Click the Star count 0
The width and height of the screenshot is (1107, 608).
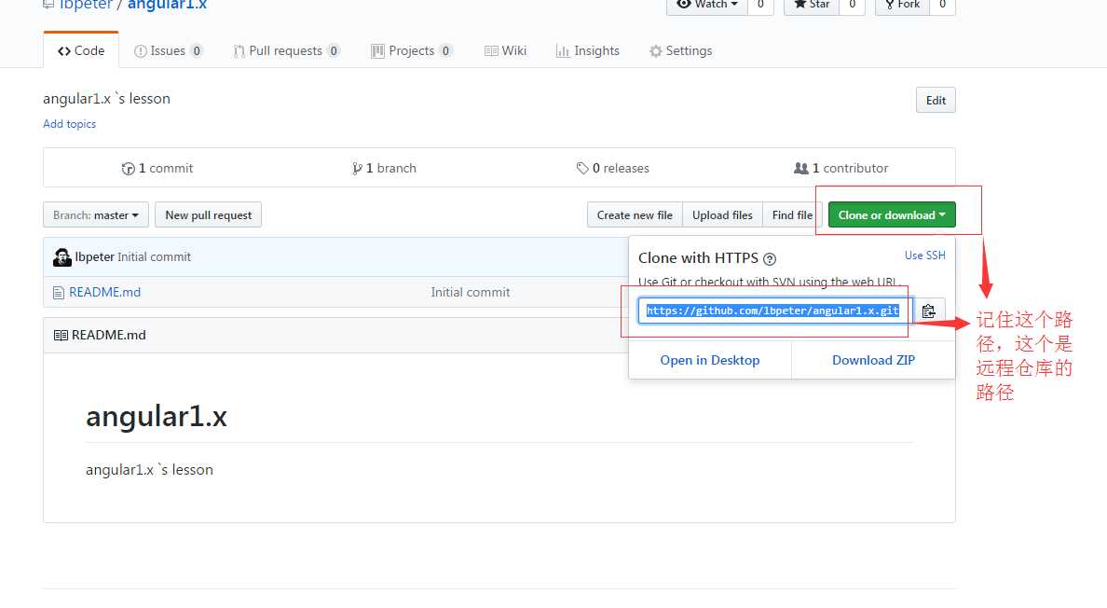852,5
